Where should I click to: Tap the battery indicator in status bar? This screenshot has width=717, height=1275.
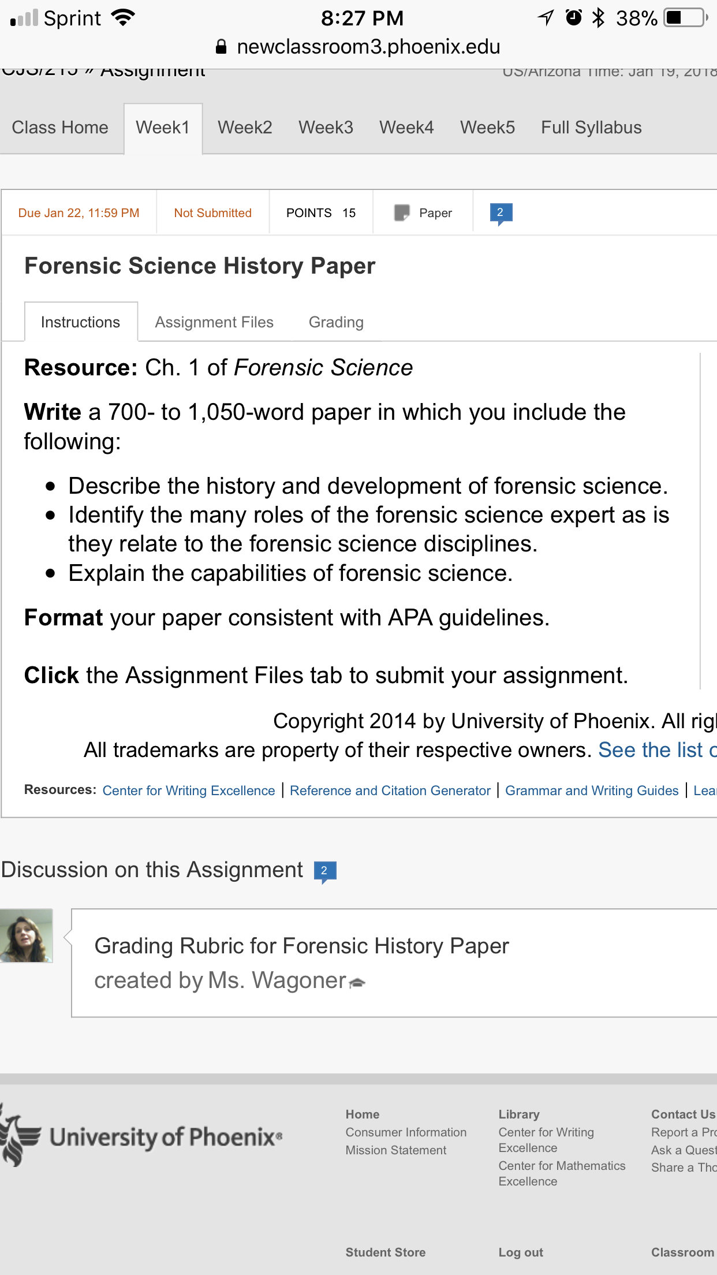point(686,18)
